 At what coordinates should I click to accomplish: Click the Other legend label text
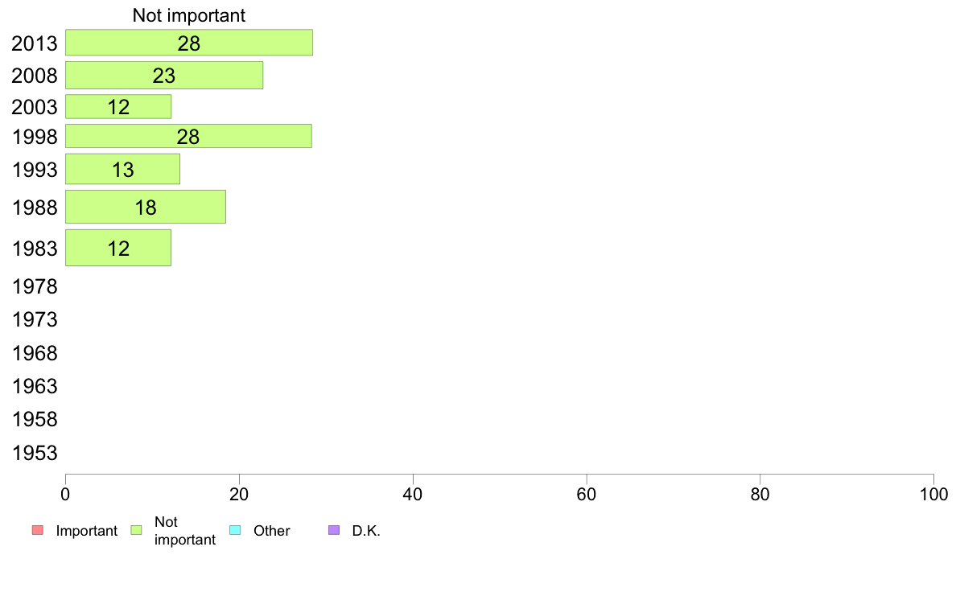point(272,530)
